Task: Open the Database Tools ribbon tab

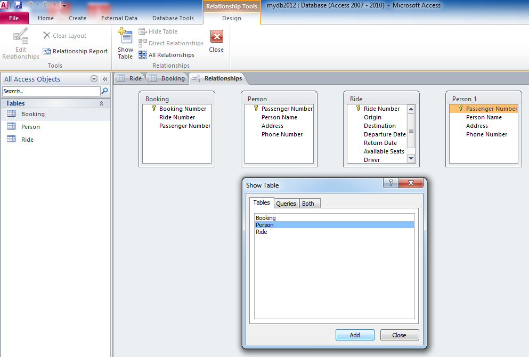Action: pos(173,18)
